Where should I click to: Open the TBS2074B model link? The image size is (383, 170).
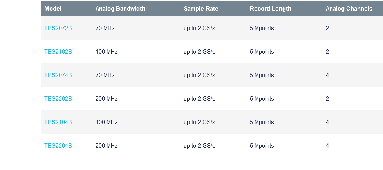pos(58,75)
